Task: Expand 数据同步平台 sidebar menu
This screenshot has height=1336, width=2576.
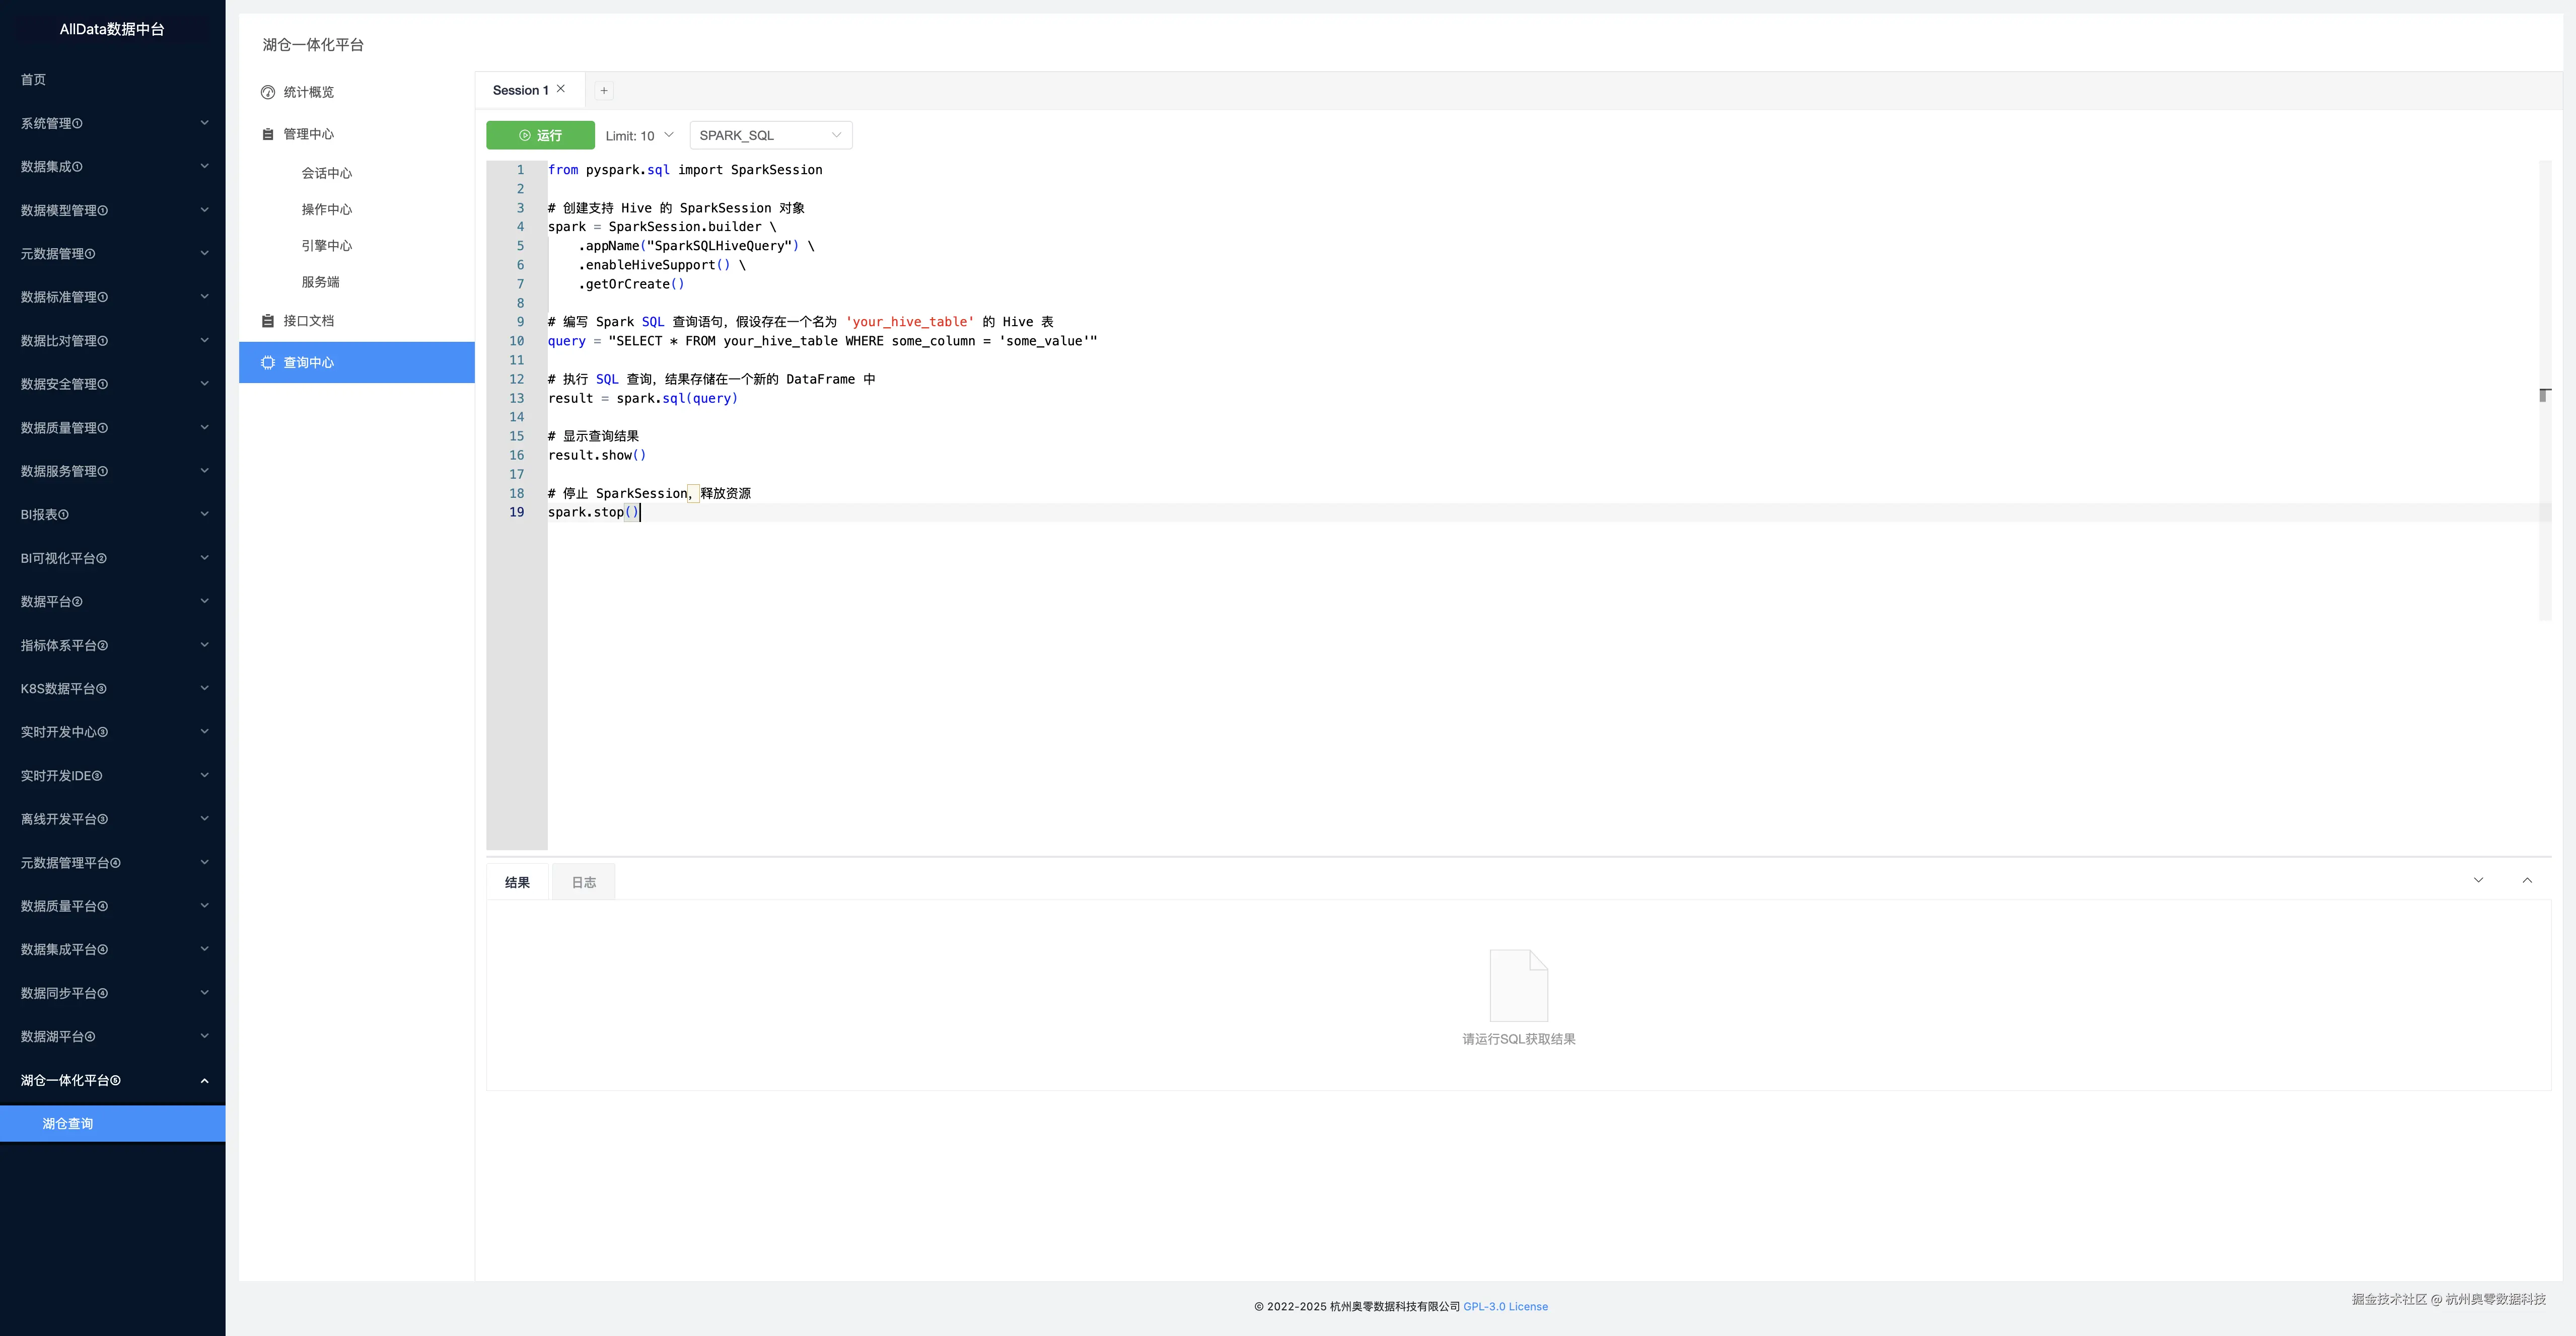Action: click(112, 993)
